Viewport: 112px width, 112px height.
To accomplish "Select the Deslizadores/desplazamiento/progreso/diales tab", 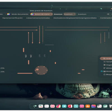I will (x=75, y=18).
